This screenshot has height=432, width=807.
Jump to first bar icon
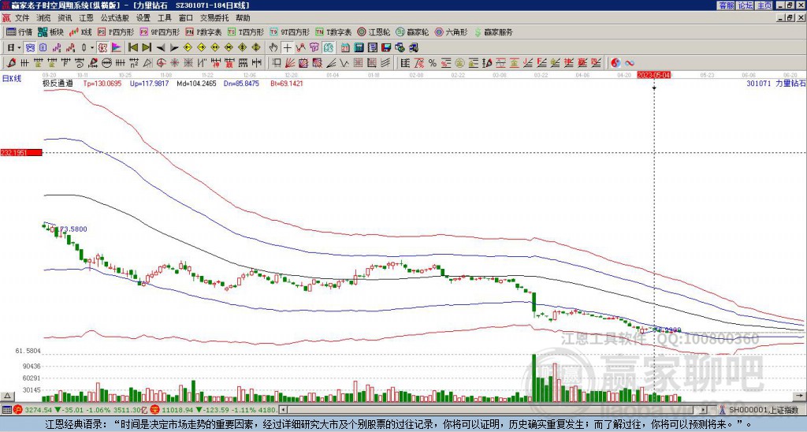132,48
